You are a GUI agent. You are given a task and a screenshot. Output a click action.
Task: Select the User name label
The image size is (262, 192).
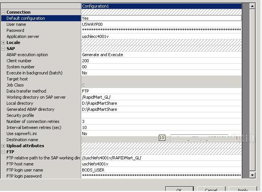(16, 24)
